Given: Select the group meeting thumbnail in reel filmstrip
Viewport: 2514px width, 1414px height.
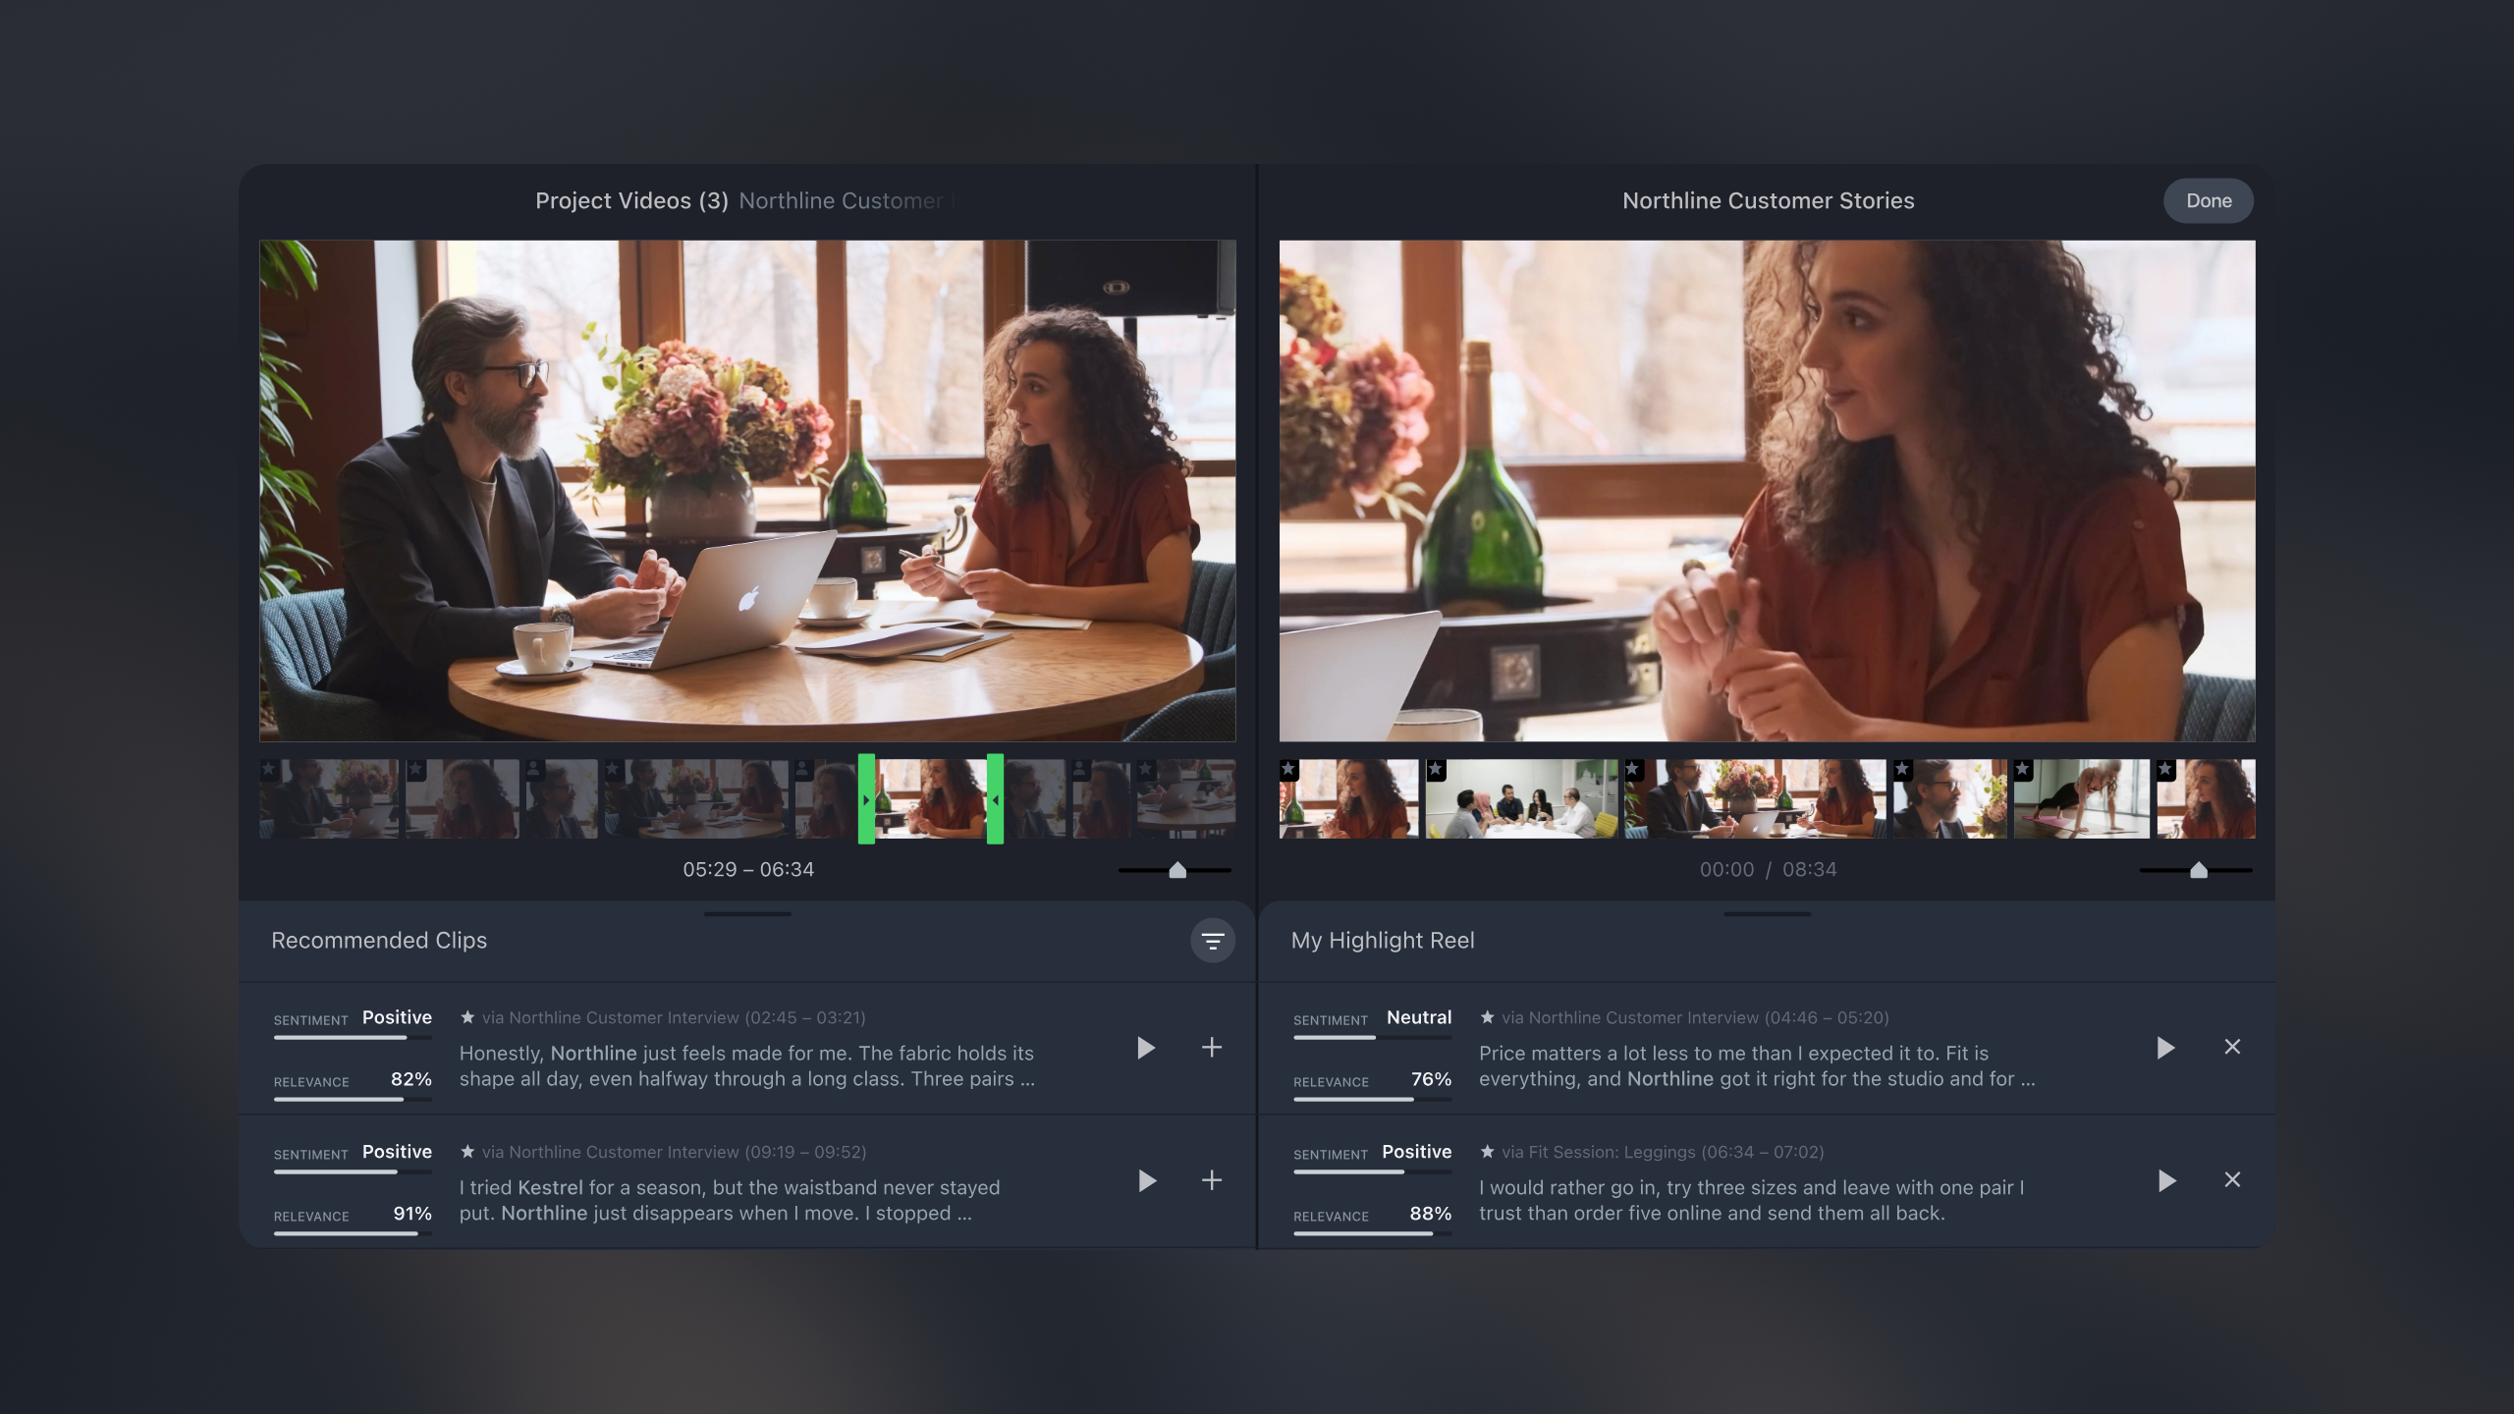Looking at the screenshot, I should point(1521,799).
